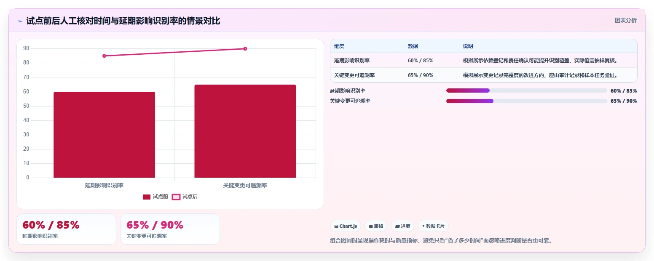The height and width of the screenshot is (261, 654).
Task: Select the 维度 column header
Action: point(339,46)
